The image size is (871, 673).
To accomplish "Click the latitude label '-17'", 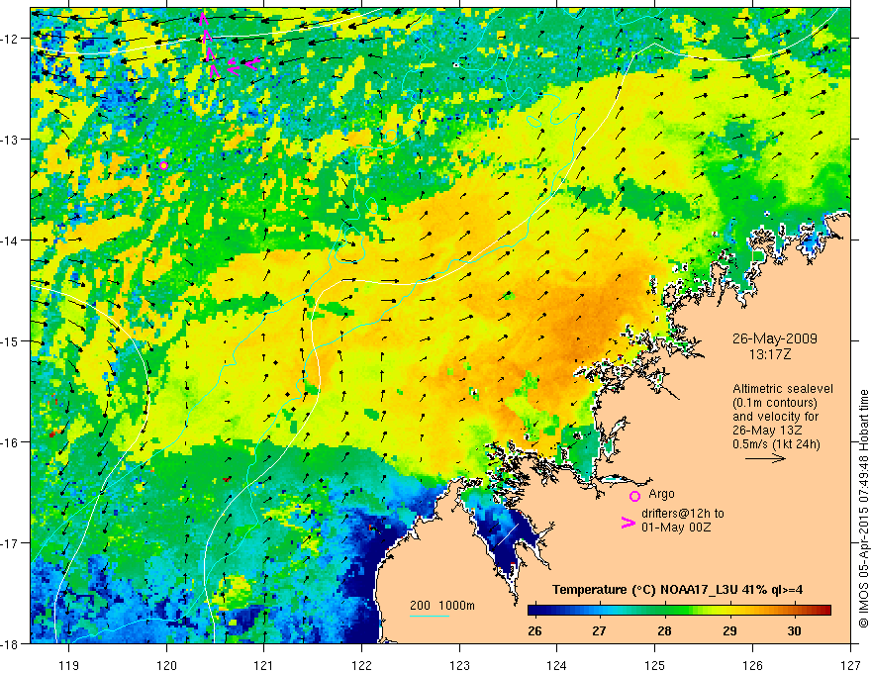I will [10, 542].
